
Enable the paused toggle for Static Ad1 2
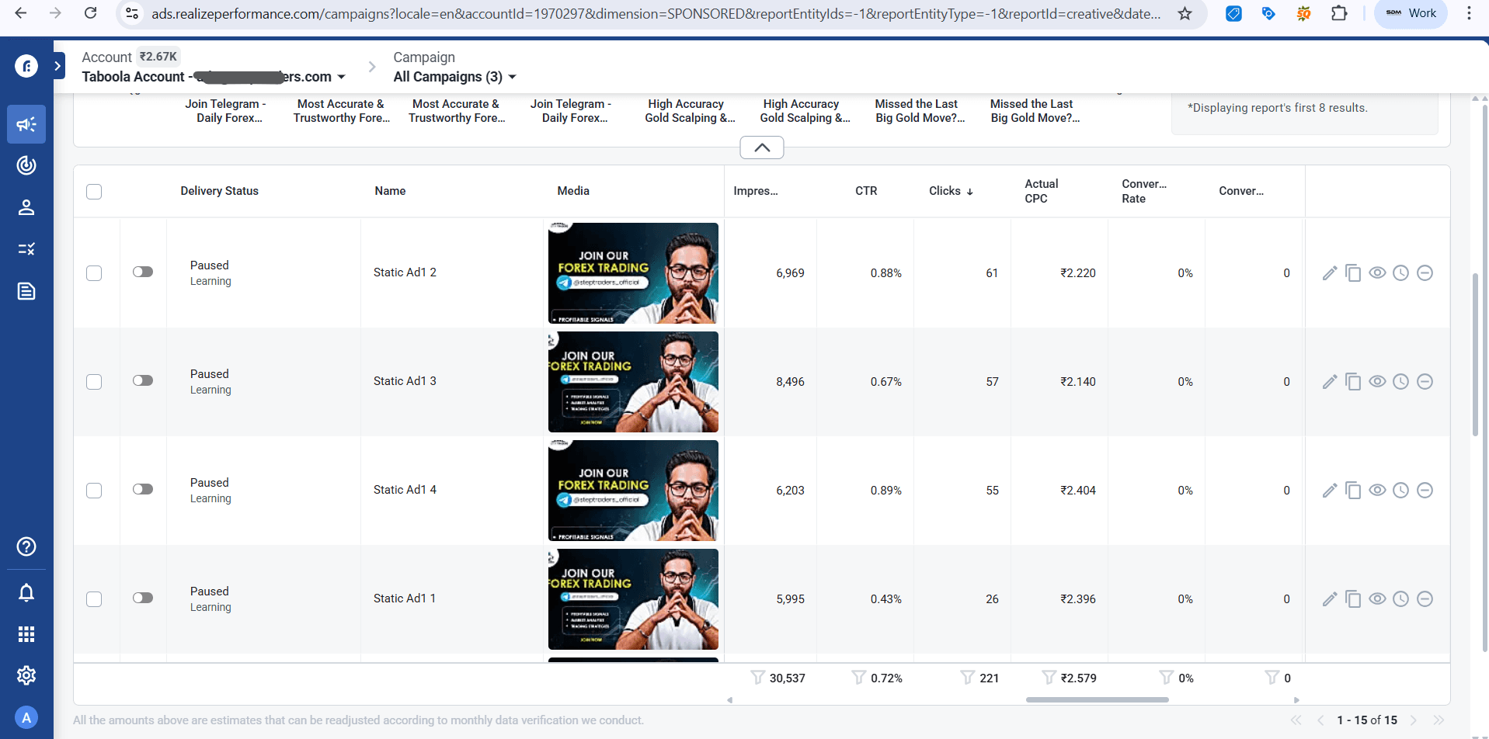point(143,272)
